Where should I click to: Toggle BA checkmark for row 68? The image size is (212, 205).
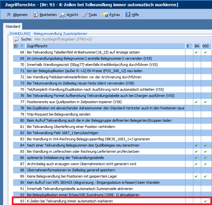(x=196, y=52)
